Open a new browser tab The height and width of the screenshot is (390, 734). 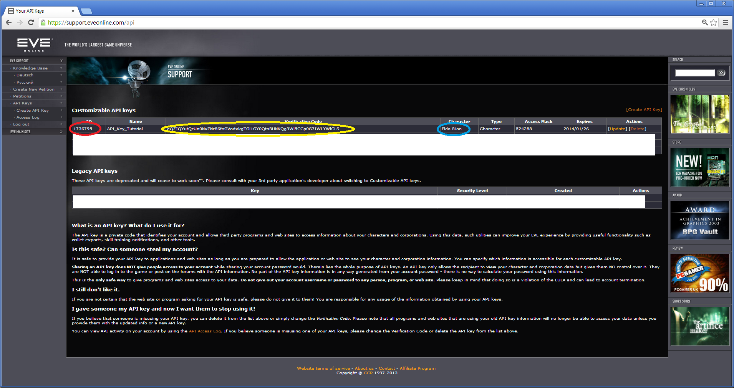point(86,11)
